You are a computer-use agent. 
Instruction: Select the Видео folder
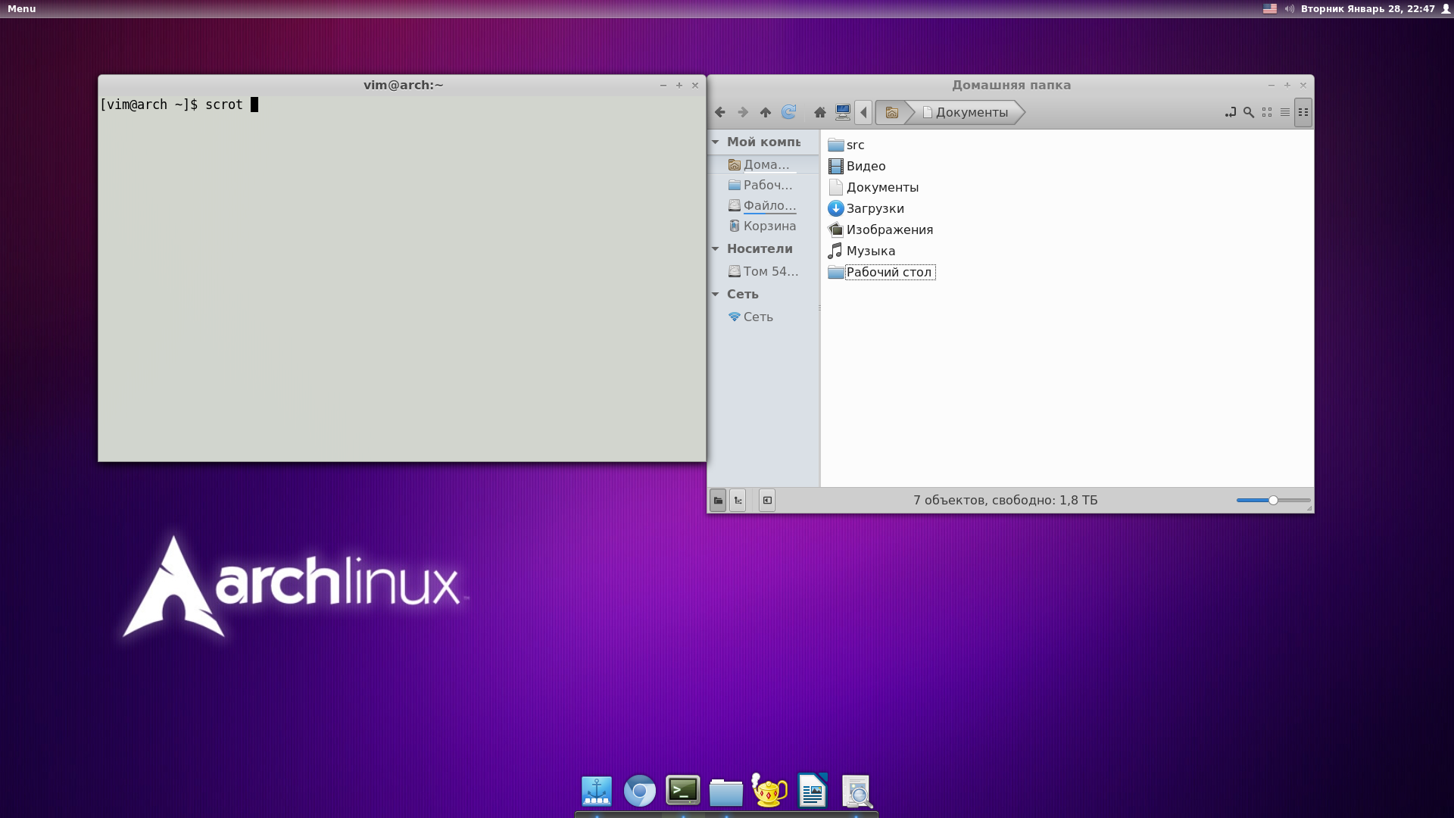pyautogui.click(x=857, y=166)
